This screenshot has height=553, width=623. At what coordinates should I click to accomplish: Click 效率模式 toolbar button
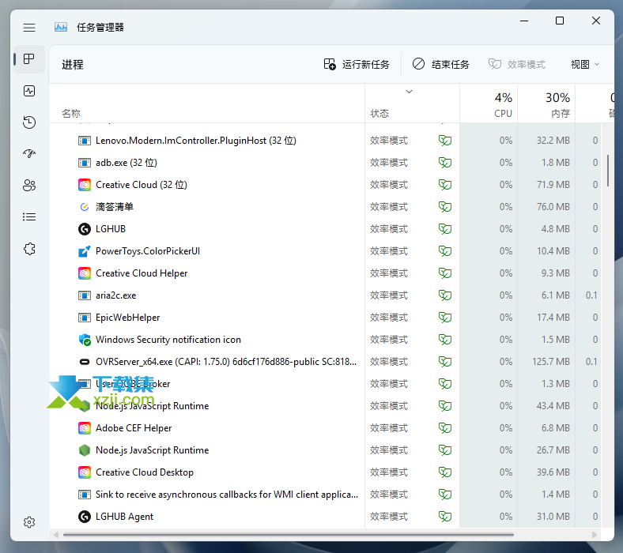click(x=516, y=64)
